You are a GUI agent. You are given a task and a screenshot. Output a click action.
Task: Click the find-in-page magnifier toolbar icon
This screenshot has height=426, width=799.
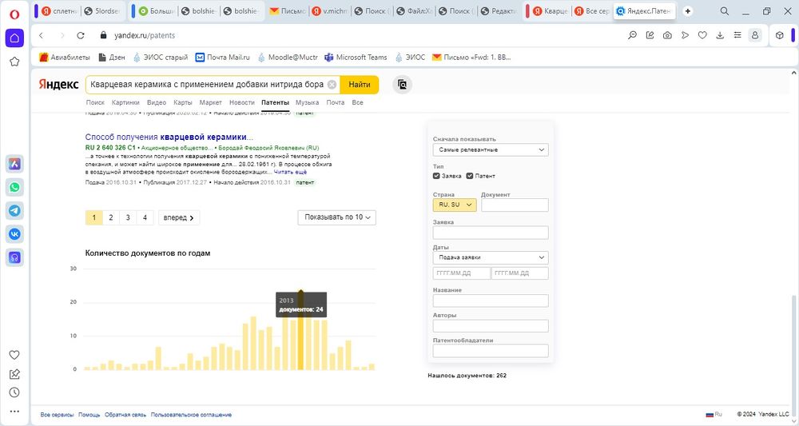632,35
